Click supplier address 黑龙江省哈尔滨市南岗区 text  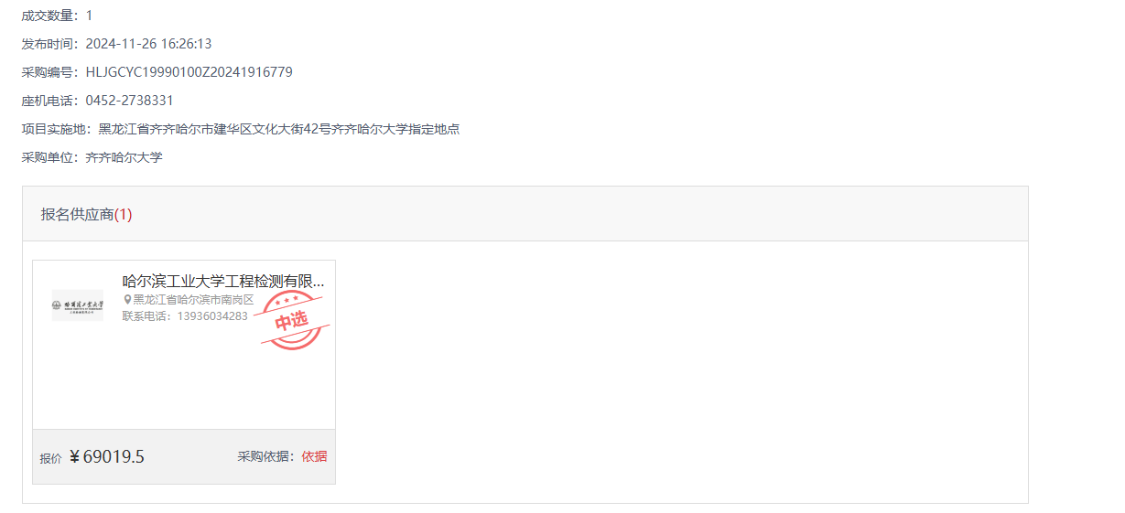click(193, 299)
